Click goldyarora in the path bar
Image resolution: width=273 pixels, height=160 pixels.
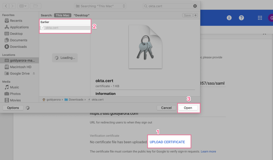(54, 100)
